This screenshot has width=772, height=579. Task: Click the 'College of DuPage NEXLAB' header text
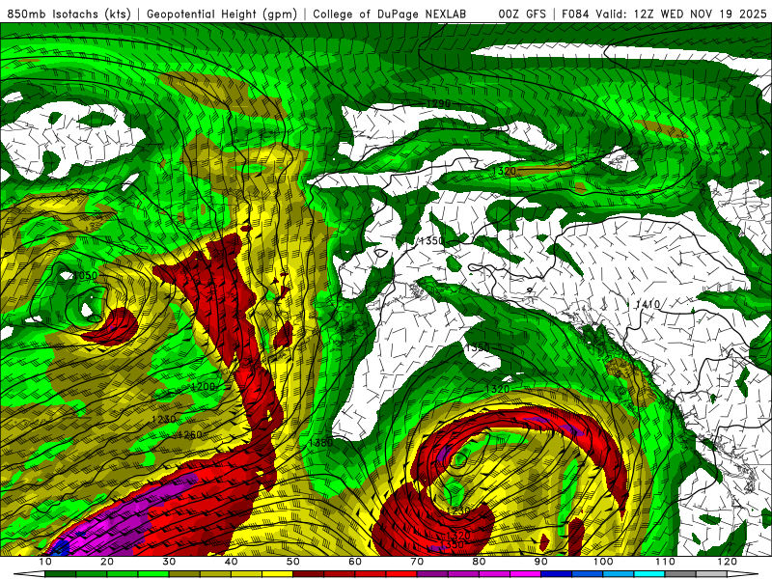[x=389, y=14]
